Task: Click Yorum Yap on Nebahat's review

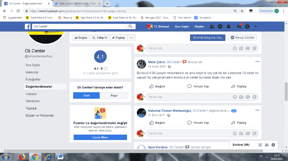Action: pyautogui.click(x=198, y=123)
